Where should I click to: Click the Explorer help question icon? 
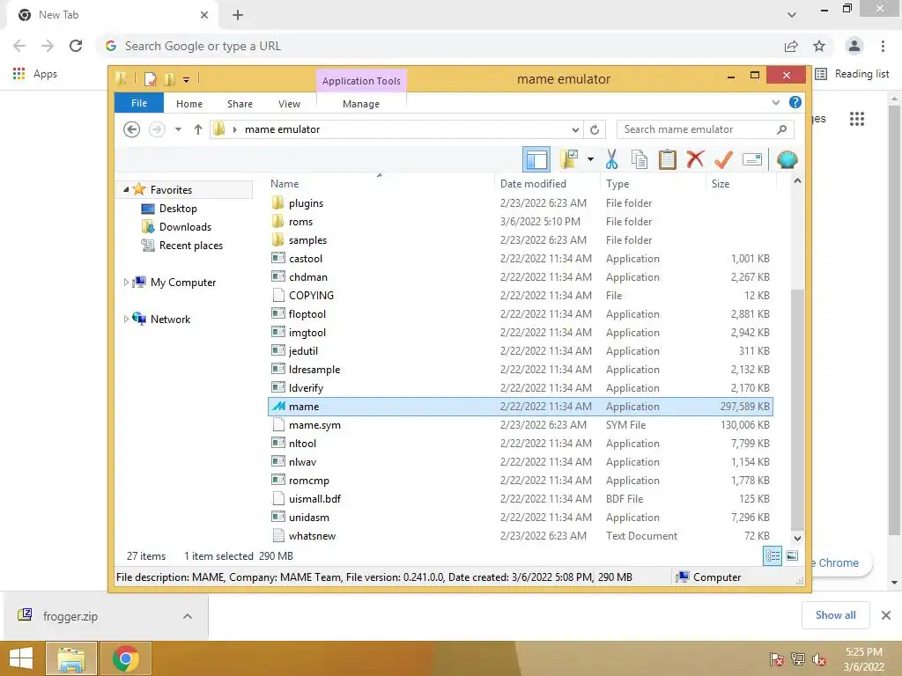pyautogui.click(x=795, y=102)
